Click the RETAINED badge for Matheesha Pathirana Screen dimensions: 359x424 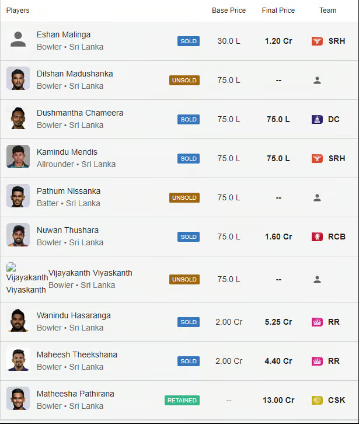click(x=182, y=400)
